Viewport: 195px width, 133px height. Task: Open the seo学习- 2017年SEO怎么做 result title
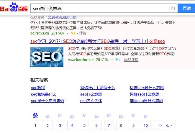[x=97, y=41]
